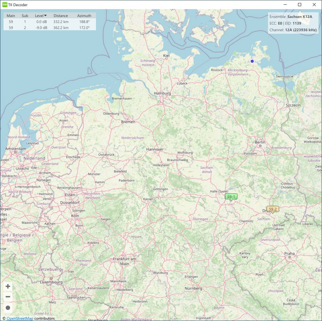322x321 pixels.
Task: Maximize the TII Decoder window
Action: [x=300, y=5]
